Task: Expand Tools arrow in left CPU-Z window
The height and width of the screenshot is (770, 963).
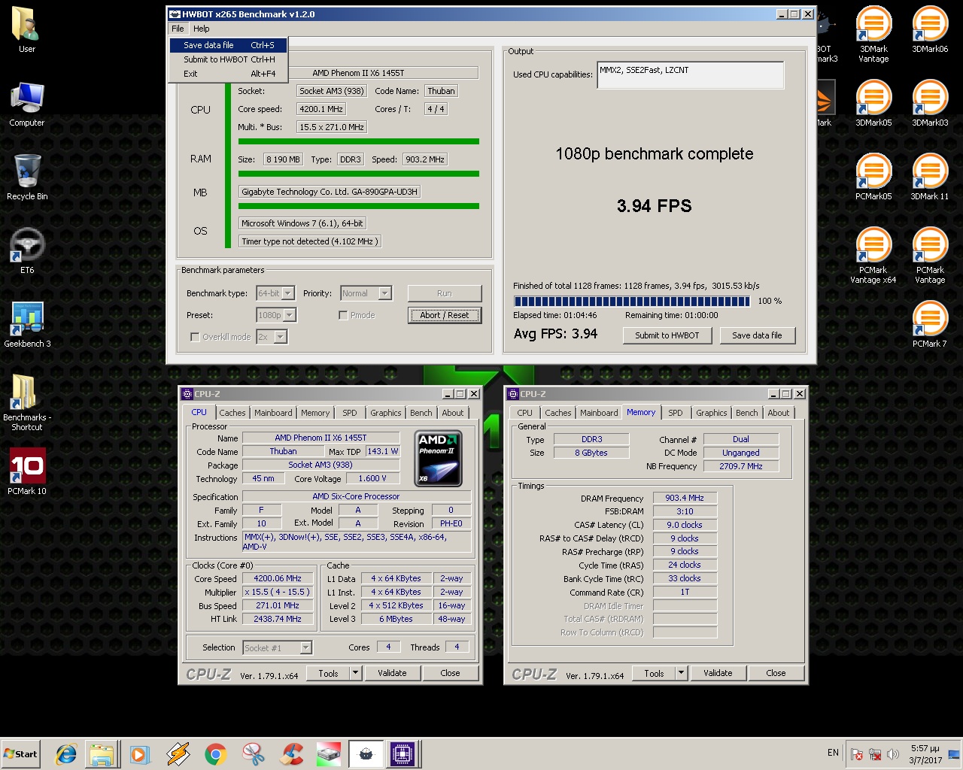Action: tap(355, 673)
